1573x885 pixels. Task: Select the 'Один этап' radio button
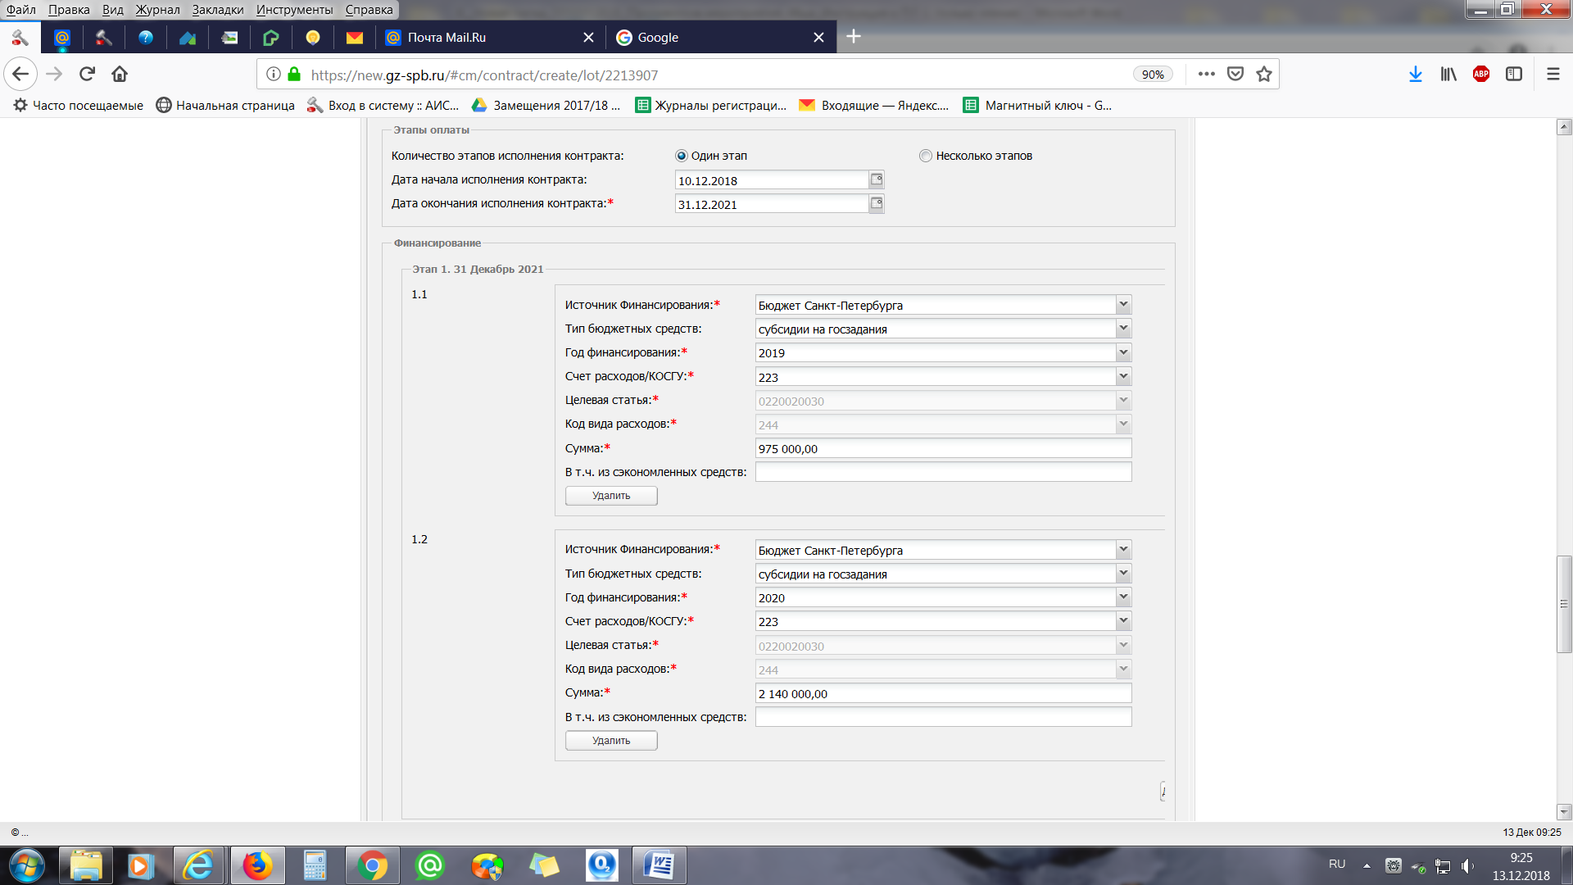pyautogui.click(x=681, y=156)
